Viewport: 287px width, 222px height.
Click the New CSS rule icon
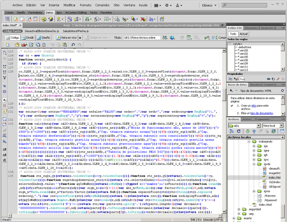[x=273, y=79]
